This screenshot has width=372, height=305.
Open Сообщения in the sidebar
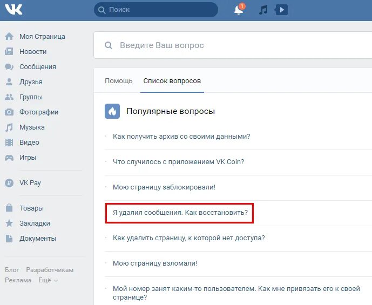[x=38, y=67]
